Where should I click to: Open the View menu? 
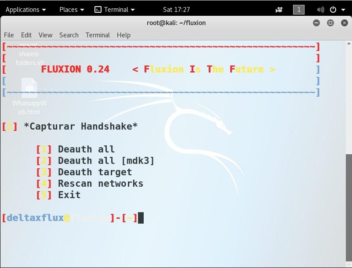tap(45, 35)
